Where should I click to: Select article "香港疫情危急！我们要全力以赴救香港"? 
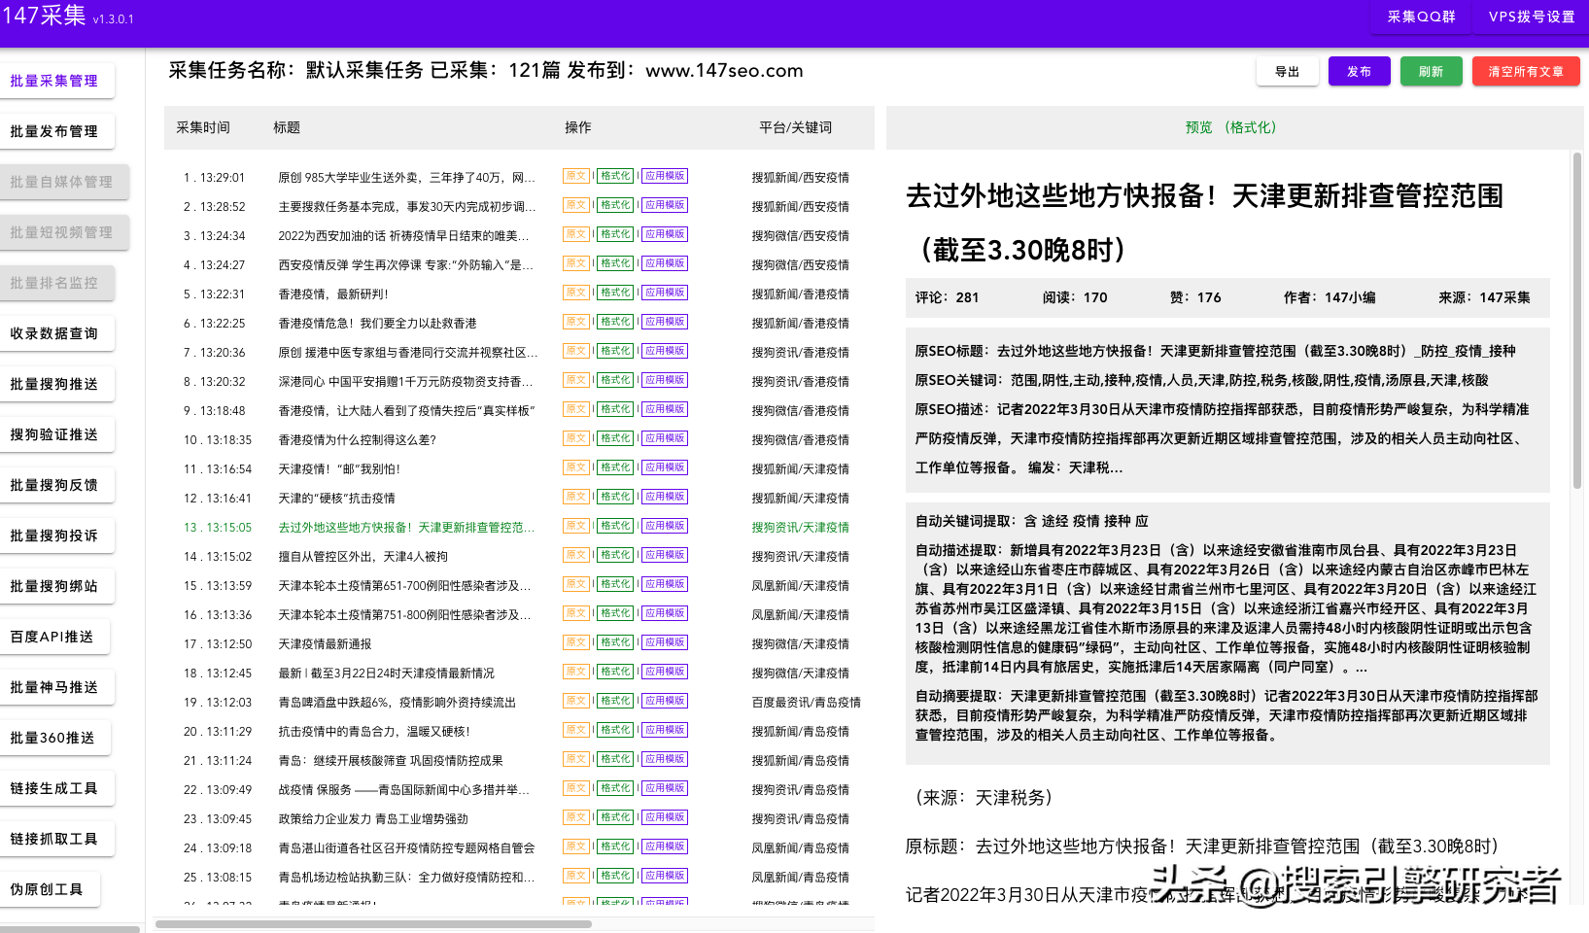coord(378,324)
